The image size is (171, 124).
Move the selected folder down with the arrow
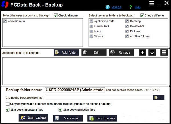[152, 52]
